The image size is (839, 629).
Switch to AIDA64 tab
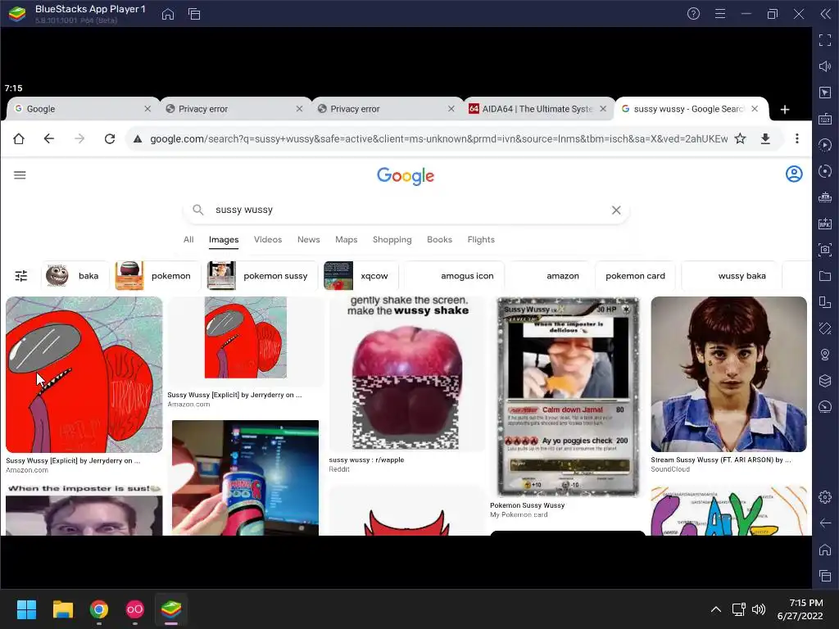coord(538,109)
